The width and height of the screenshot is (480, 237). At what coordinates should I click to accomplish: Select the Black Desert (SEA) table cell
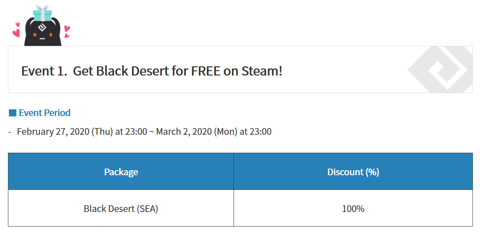coord(121,209)
